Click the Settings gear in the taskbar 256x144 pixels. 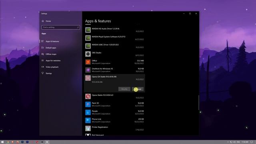pyautogui.click(x=47, y=142)
